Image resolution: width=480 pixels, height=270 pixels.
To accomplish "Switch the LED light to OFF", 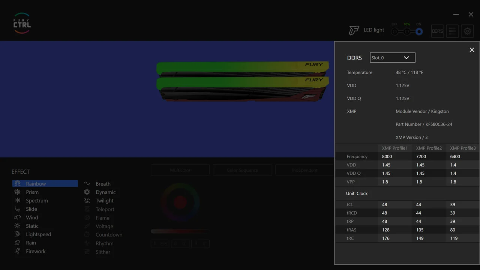I will 394,32.
